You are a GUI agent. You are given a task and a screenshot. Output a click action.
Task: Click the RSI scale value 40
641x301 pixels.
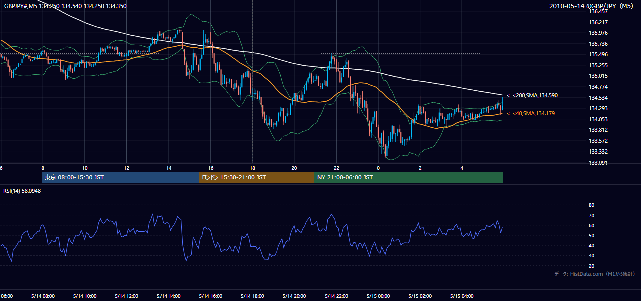click(591, 246)
